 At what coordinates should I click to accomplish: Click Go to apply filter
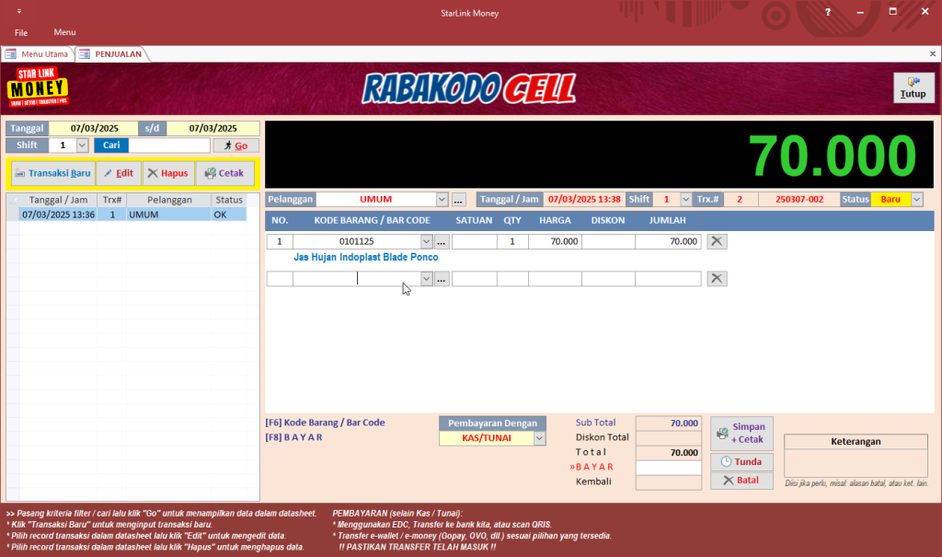point(236,145)
